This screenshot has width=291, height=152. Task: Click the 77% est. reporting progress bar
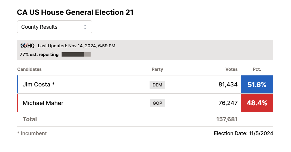(x=76, y=54)
